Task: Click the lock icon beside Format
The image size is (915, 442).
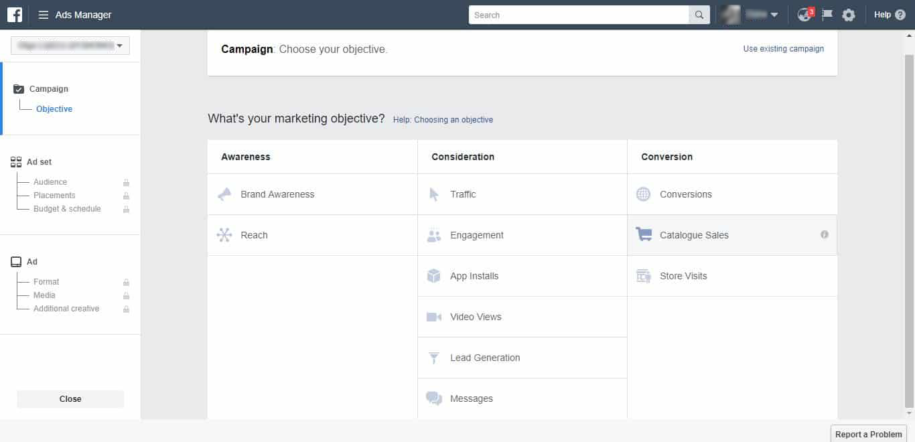Action: 126,282
